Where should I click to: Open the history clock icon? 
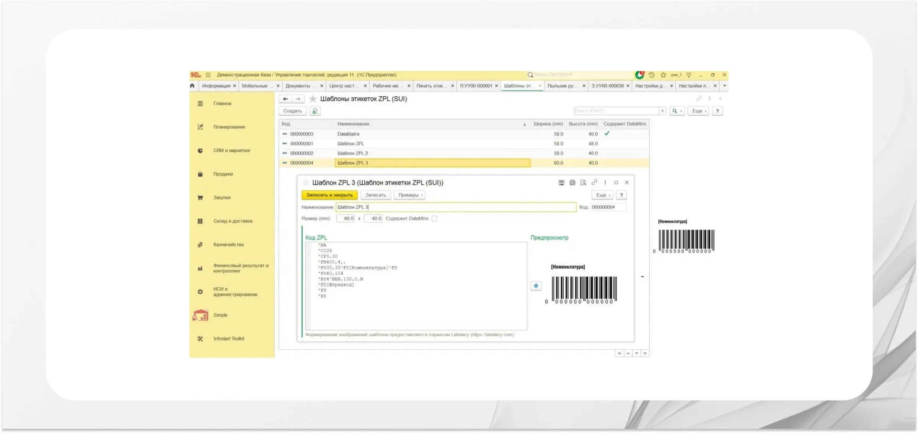point(652,75)
